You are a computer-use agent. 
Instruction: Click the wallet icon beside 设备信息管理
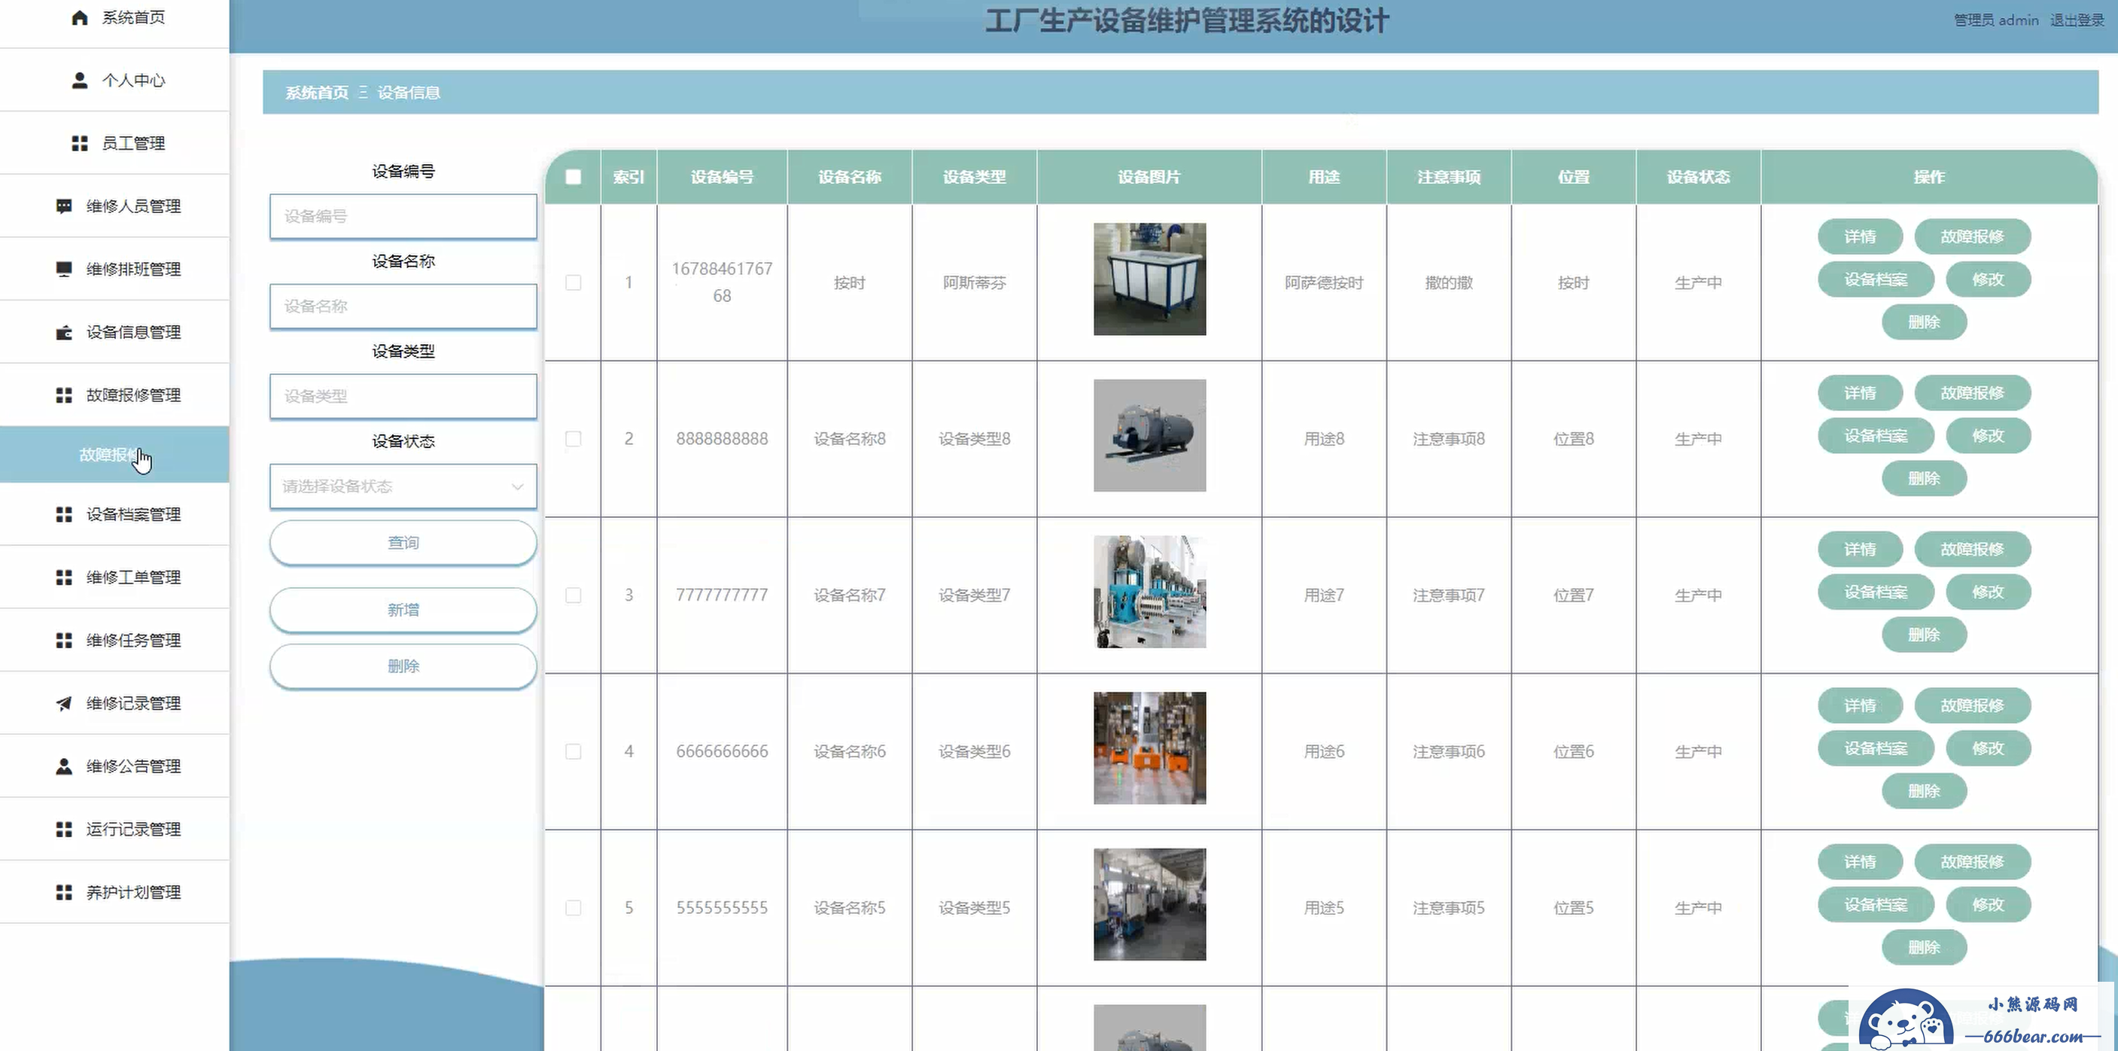coord(64,333)
